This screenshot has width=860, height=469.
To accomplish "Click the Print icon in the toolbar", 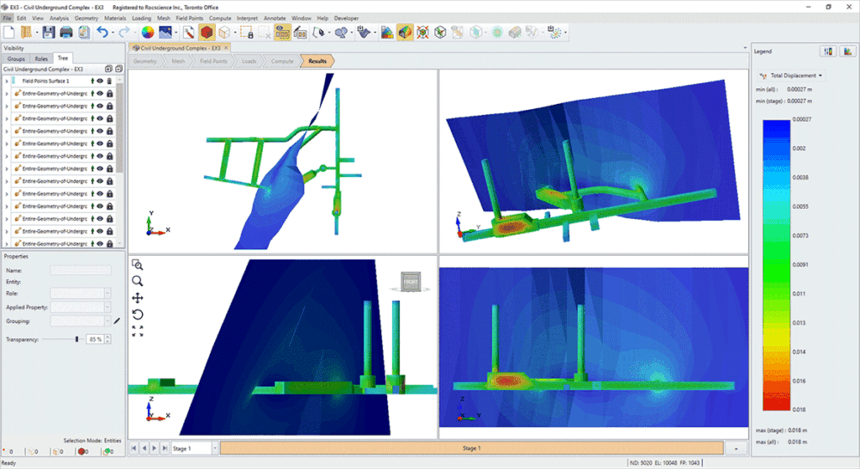I will tap(66, 33).
